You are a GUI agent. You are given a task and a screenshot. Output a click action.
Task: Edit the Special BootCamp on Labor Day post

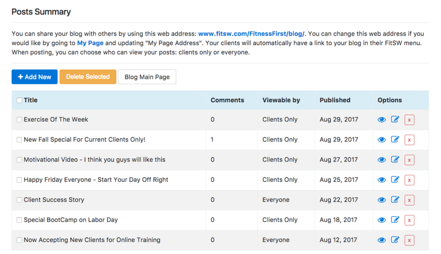[395, 220]
